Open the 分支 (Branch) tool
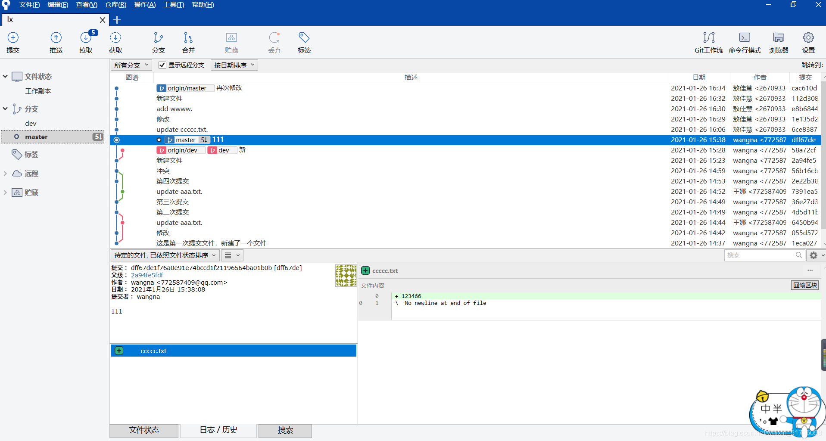Viewport: 826px width, 441px height. coord(159,42)
